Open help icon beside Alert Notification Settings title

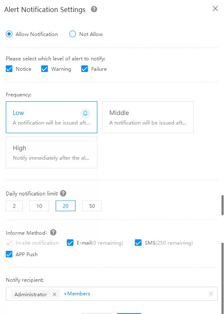coord(94,9)
